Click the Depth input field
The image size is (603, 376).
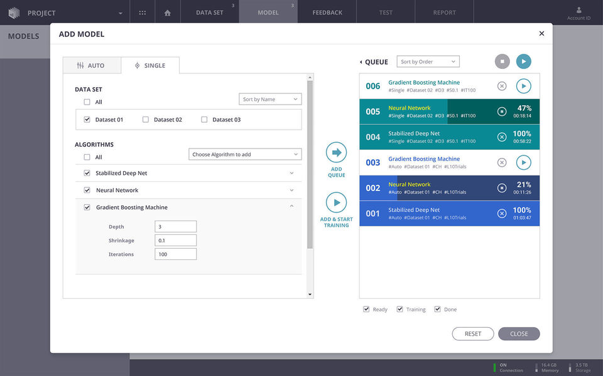point(175,226)
